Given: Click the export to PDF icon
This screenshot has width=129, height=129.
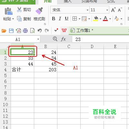Looking at the screenshot, I should (18, 31).
